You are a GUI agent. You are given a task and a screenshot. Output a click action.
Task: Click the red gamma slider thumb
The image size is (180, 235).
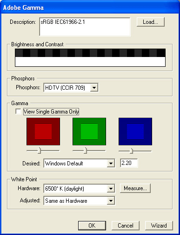click(x=40, y=150)
